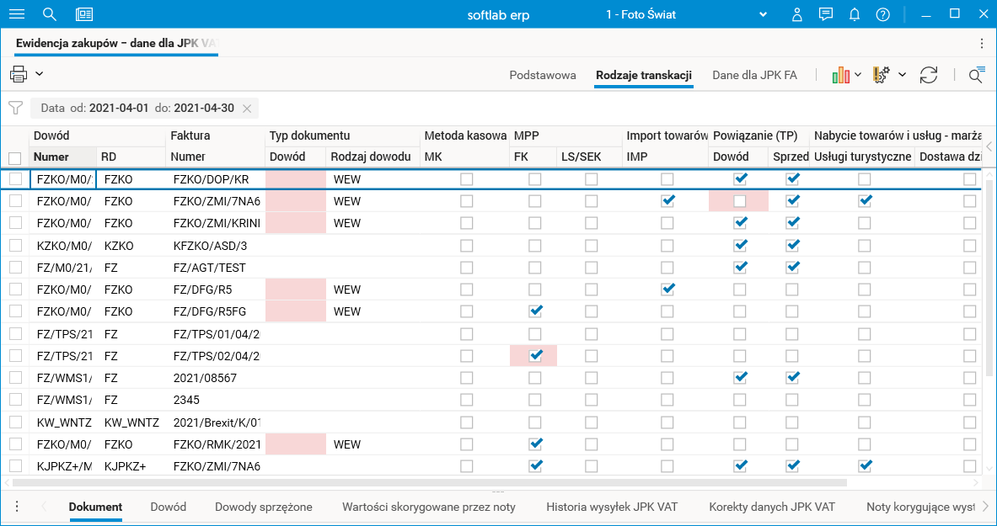
Task: Open the messages chat icon
Action: coord(826,14)
